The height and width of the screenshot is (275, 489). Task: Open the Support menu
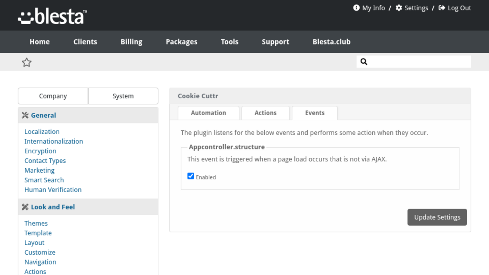click(x=275, y=42)
